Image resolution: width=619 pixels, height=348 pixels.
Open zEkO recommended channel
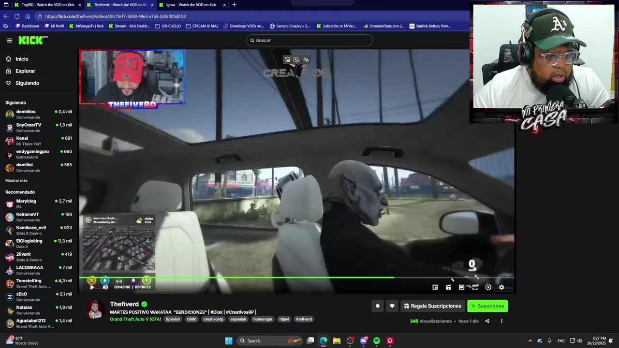point(39,297)
